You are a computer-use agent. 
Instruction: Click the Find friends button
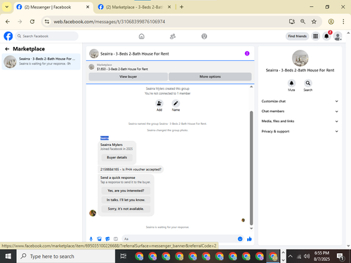(298, 36)
